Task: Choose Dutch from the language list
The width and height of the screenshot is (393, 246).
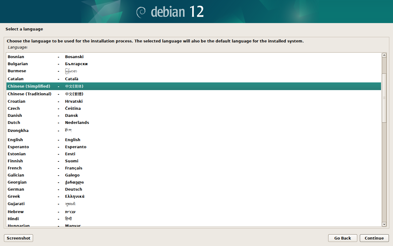Action: 194,122
